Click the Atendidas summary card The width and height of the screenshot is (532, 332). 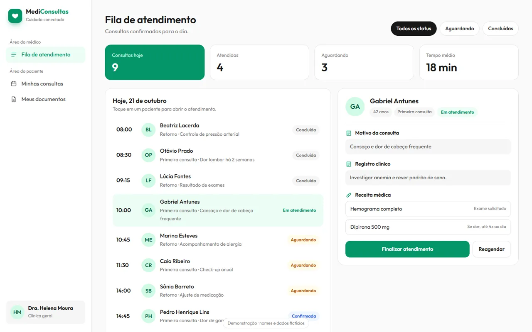[x=259, y=62]
